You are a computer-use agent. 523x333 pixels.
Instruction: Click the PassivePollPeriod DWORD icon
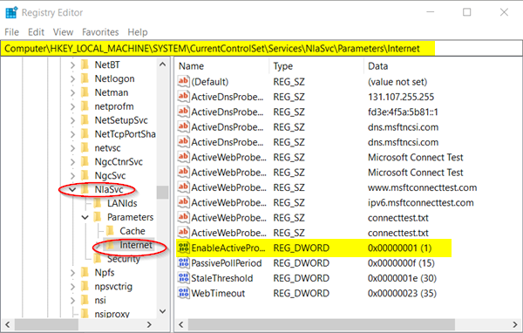[x=183, y=263]
